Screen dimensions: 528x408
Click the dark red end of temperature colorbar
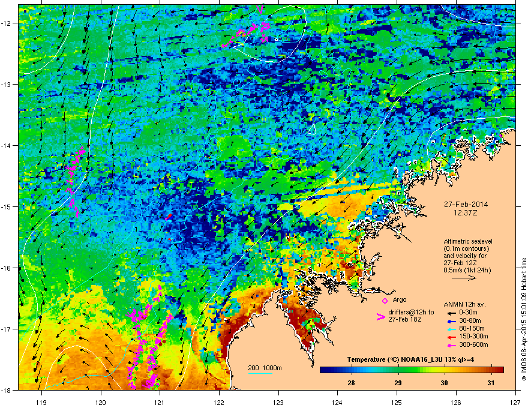(500, 370)
